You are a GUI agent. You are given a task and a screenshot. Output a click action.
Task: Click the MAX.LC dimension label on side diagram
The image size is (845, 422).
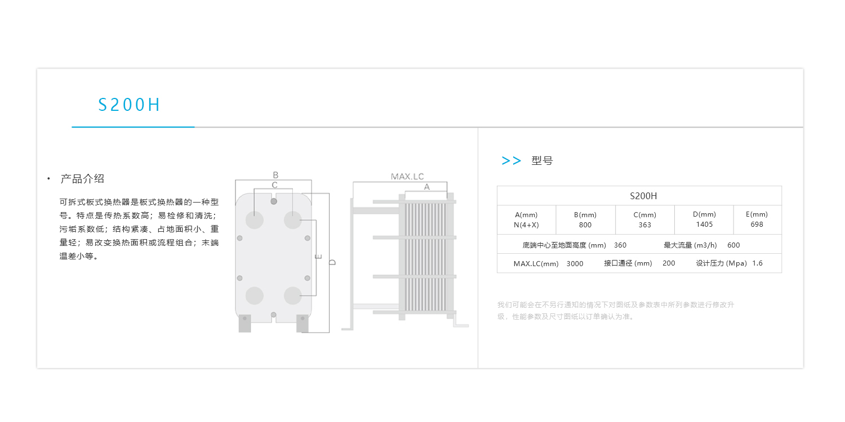[x=407, y=177]
